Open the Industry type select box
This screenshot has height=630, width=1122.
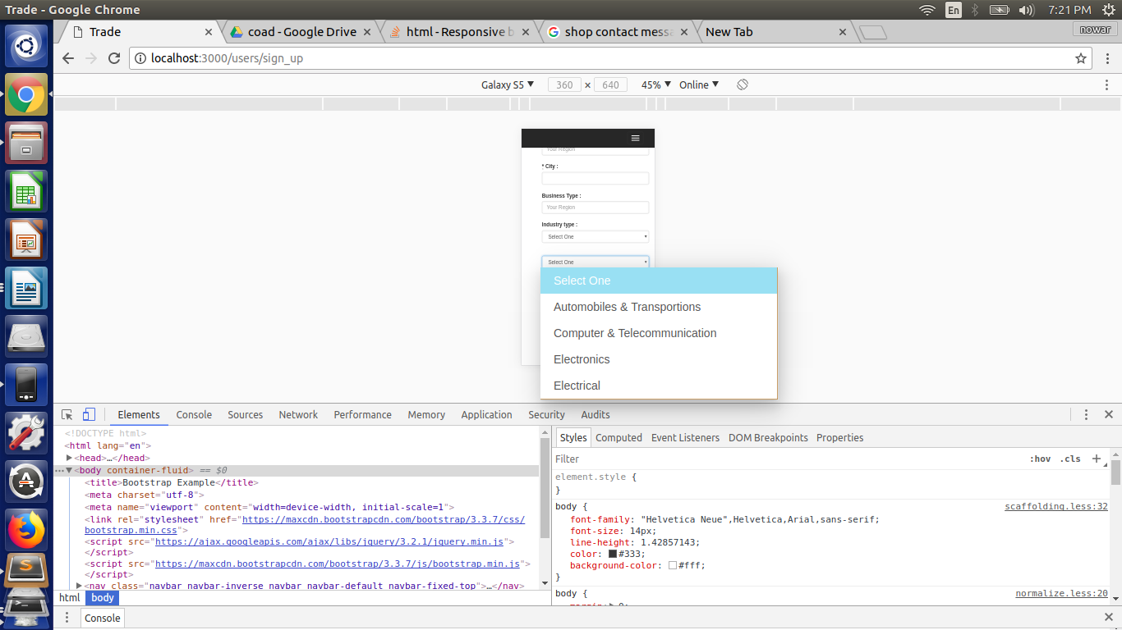coord(595,237)
